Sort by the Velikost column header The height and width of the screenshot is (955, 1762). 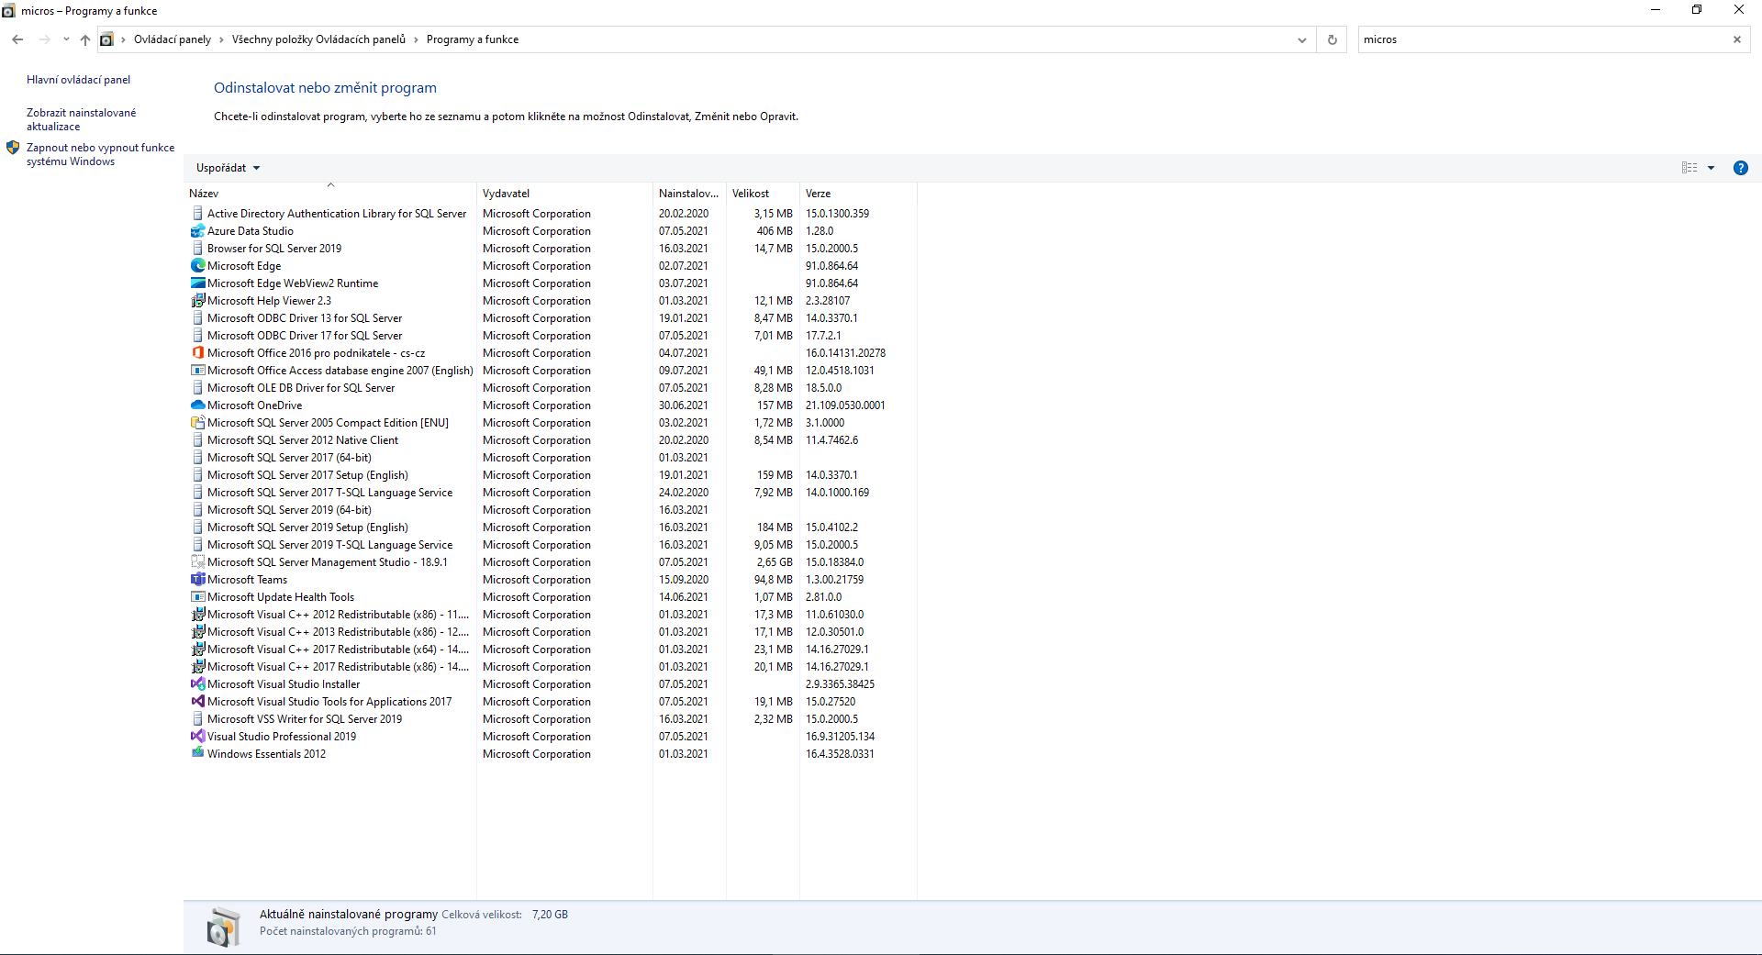tap(763, 194)
